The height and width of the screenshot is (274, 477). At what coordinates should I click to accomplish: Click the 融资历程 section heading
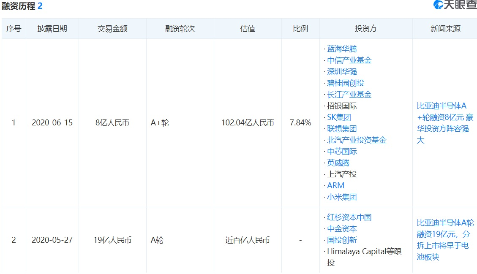(x=19, y=6)
